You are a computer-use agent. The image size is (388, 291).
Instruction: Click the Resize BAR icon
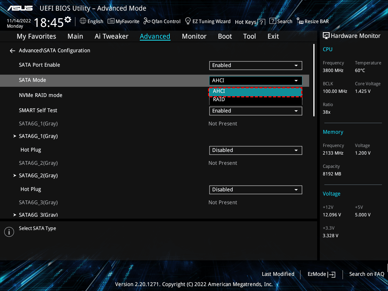pyautogui.click(x=300, y=21)
